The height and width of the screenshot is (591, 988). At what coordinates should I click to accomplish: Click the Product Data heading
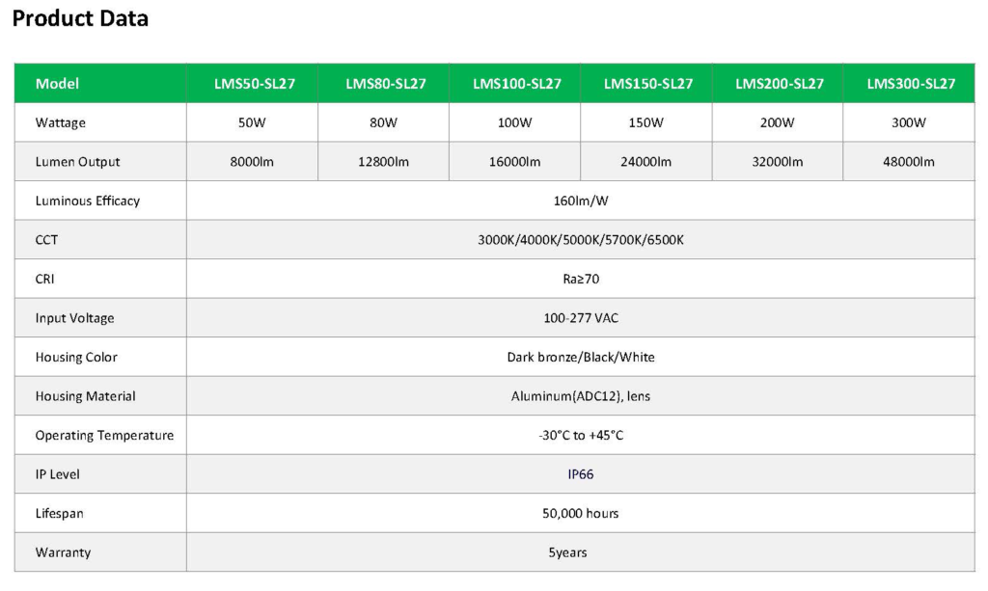[80, 18]
